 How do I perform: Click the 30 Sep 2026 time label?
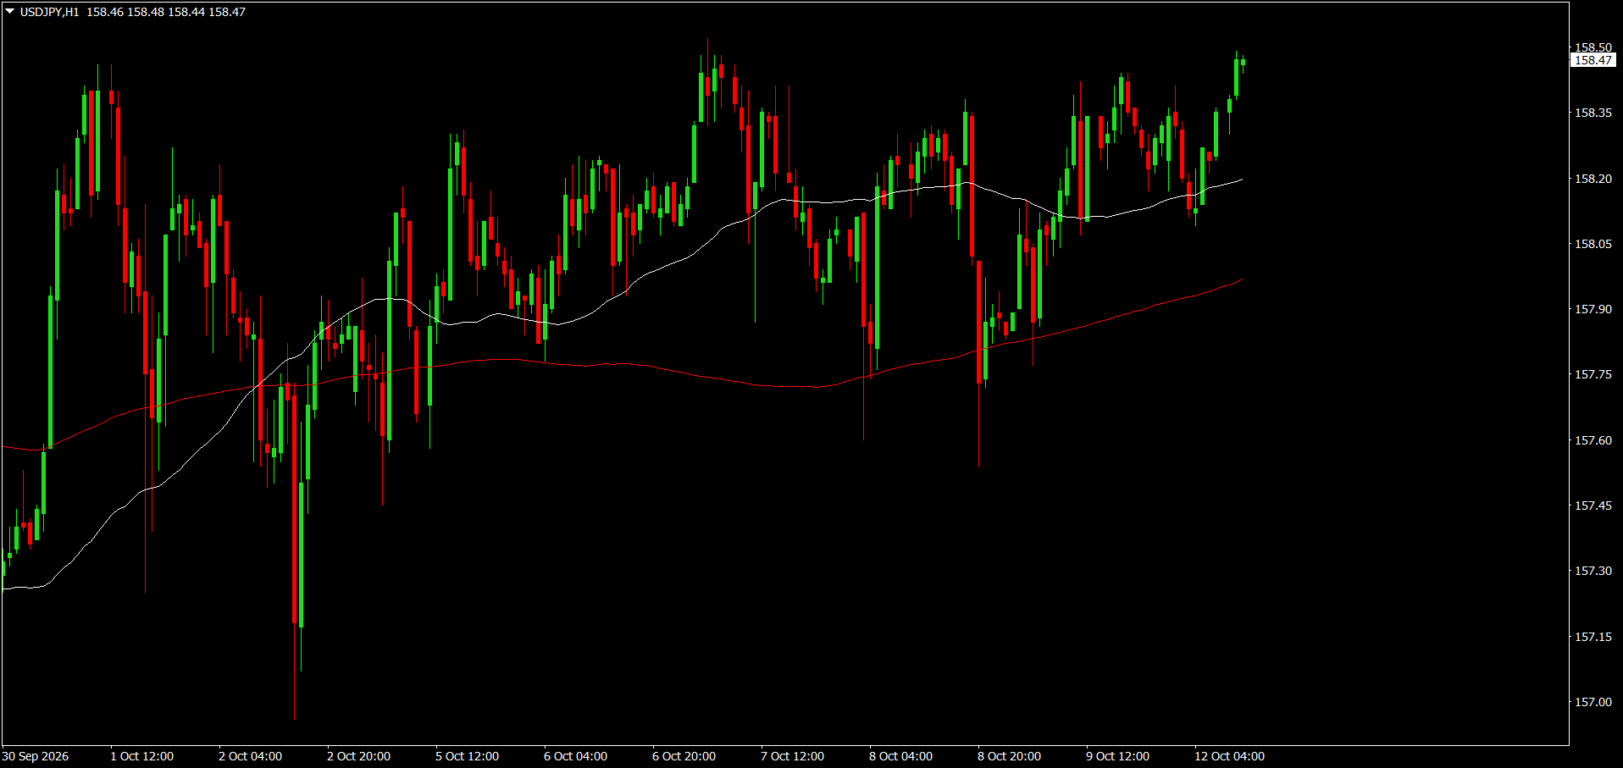[36, 756]
